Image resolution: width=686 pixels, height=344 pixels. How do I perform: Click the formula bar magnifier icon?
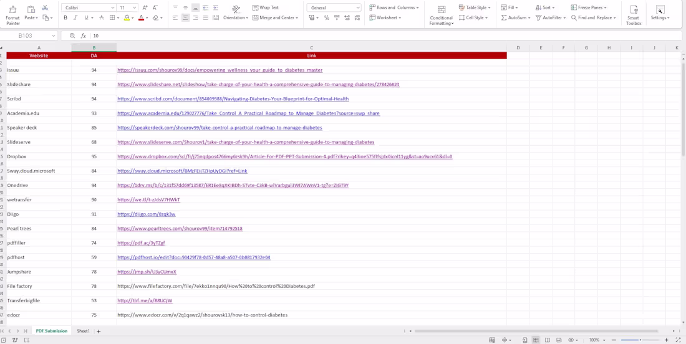coord(72,36)
